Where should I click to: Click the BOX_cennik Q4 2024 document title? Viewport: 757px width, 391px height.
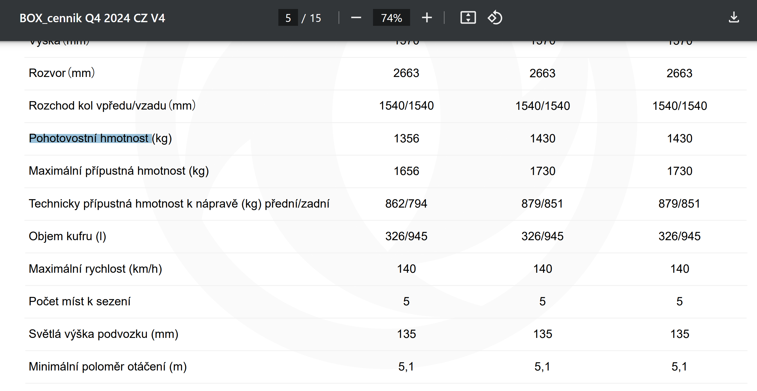[x=92, y=18]
